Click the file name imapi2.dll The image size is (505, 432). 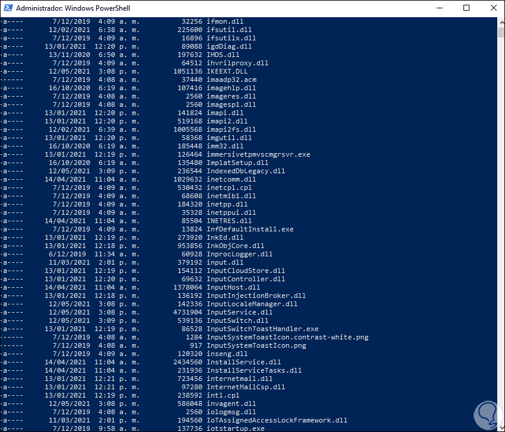(227, 122)
